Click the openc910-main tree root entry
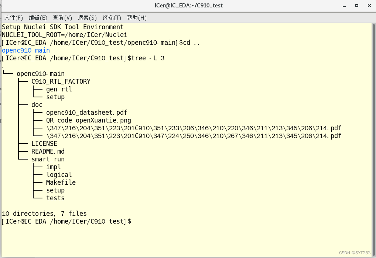Screen dimensions: 376x258 [x=41, y=74]
